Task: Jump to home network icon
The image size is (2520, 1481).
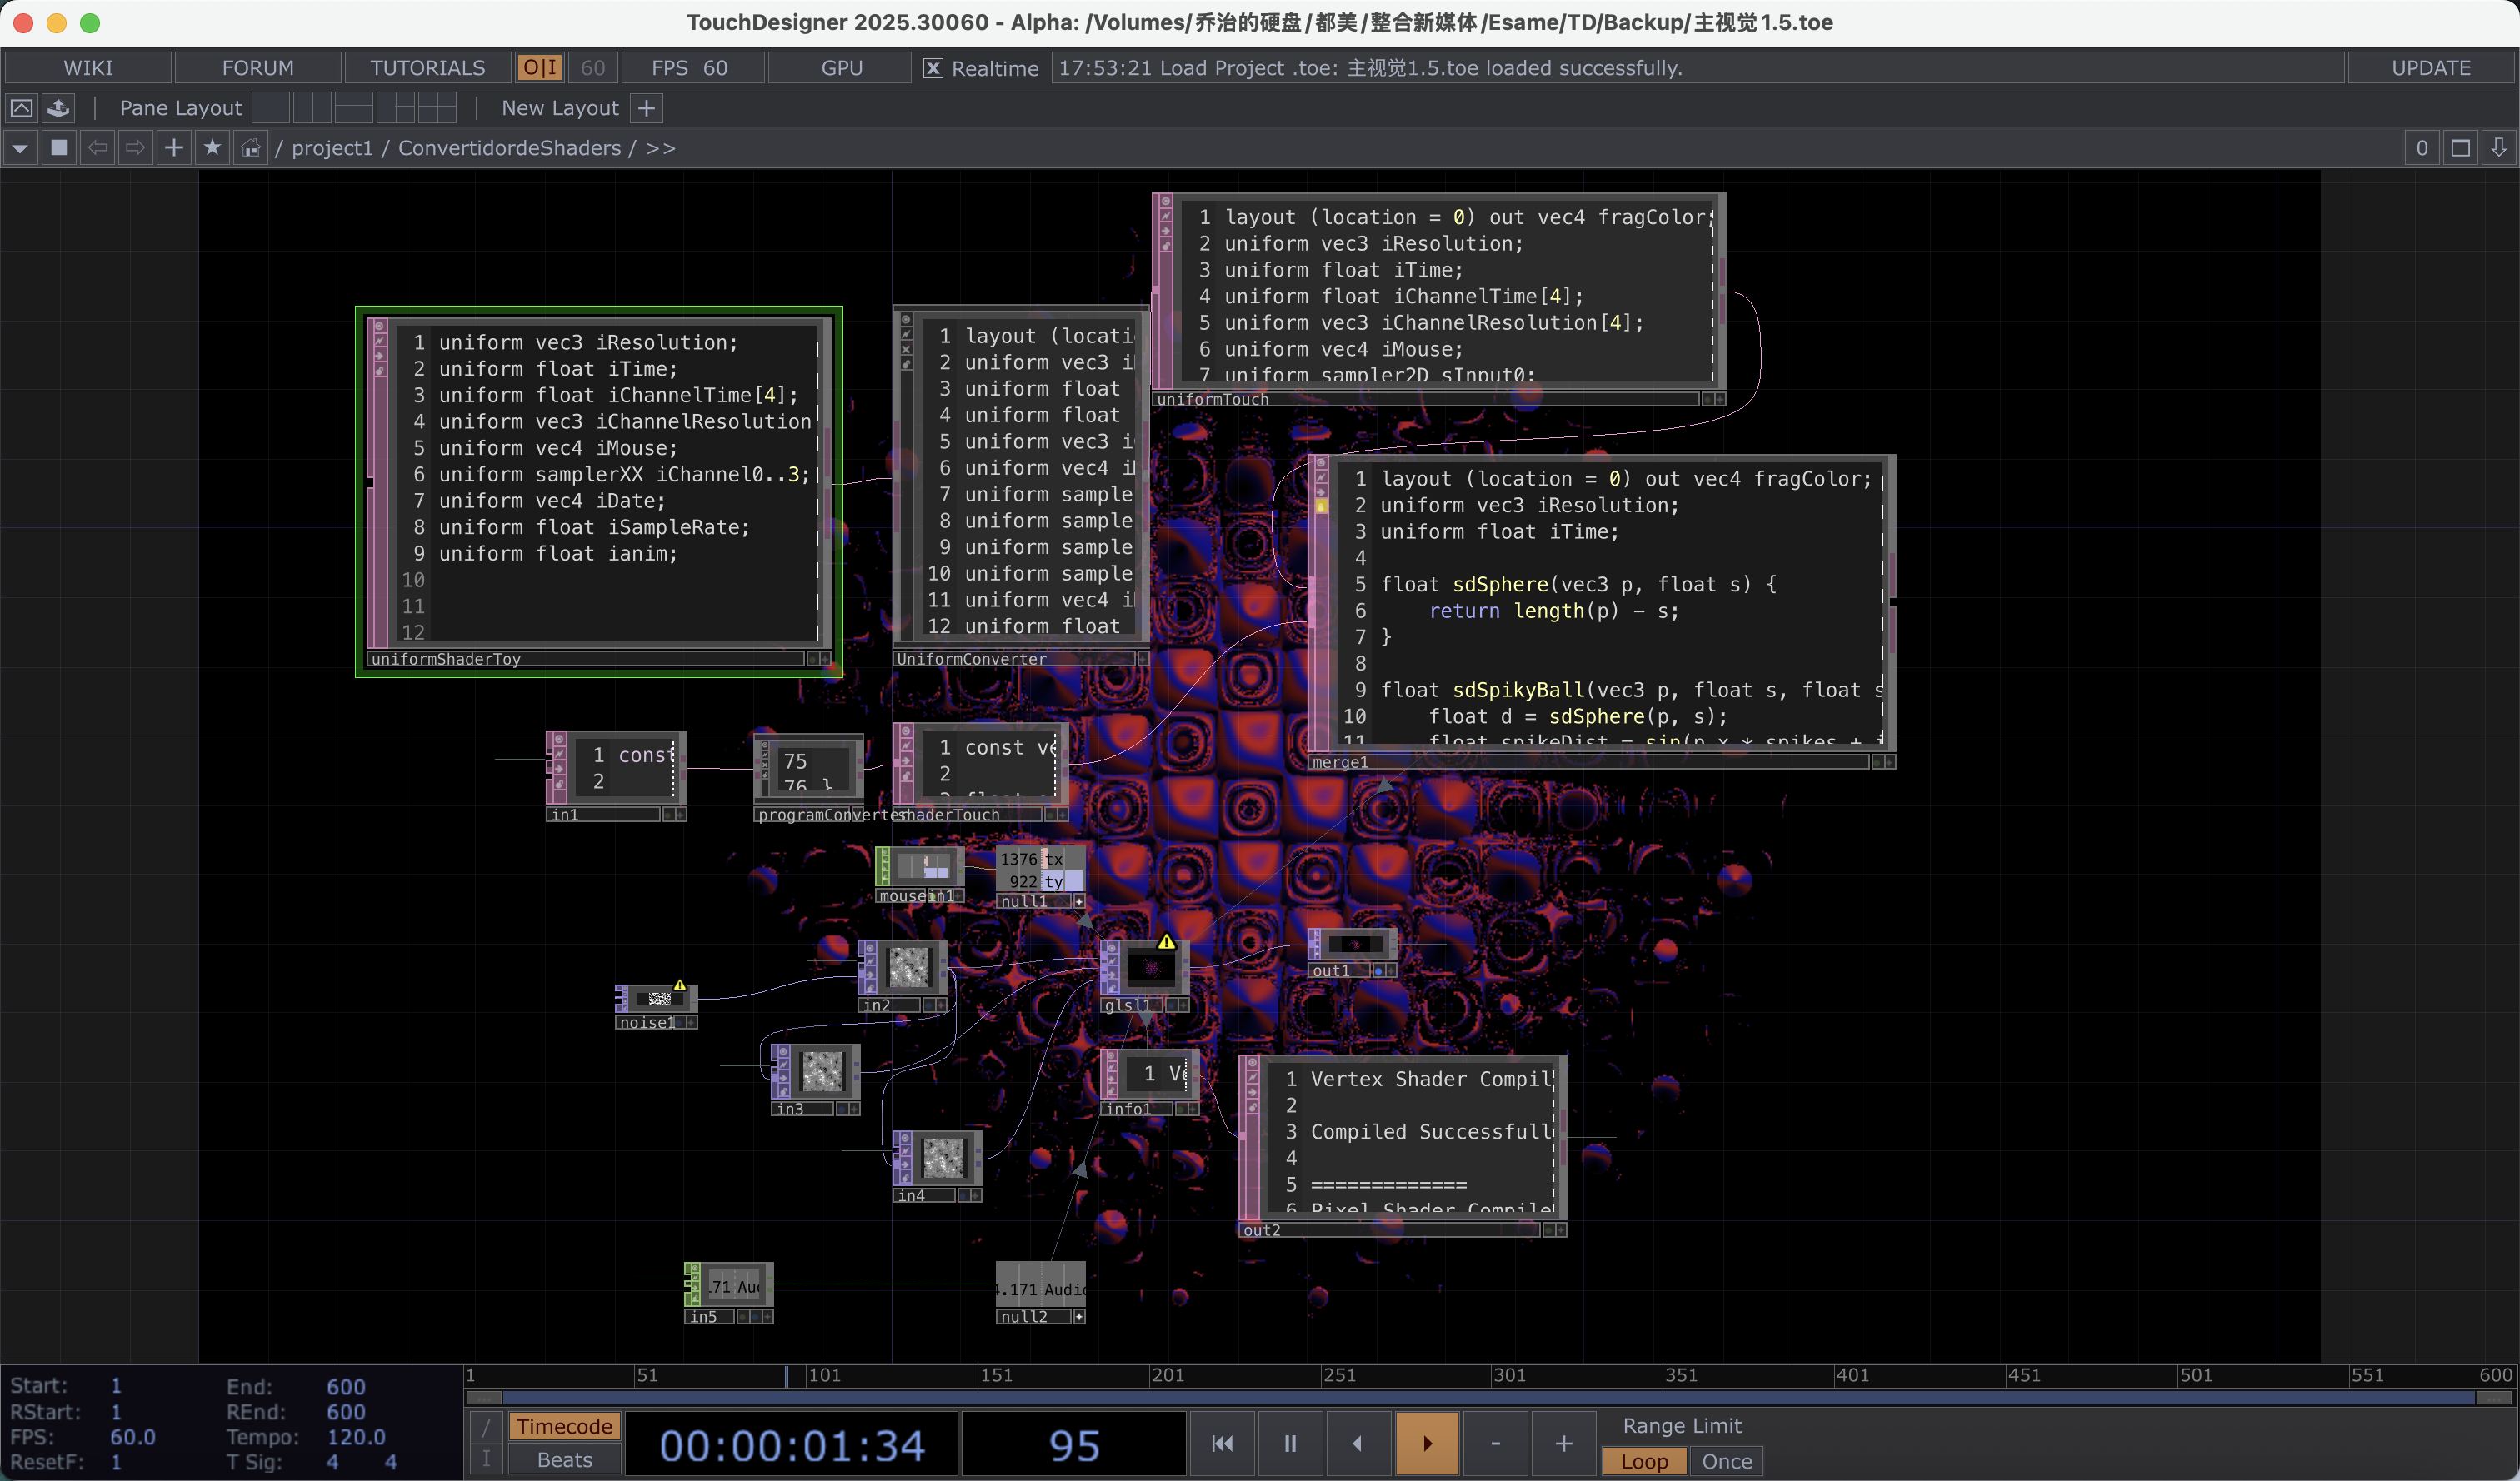Action: point(250,148)
